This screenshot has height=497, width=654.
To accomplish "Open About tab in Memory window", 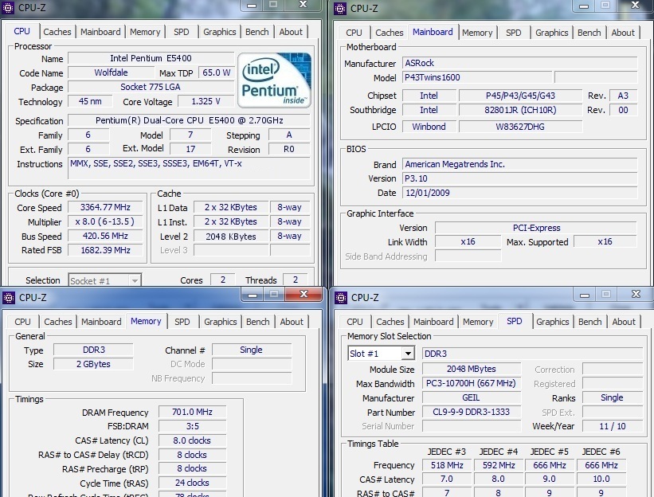I will [x=292, y=322].
